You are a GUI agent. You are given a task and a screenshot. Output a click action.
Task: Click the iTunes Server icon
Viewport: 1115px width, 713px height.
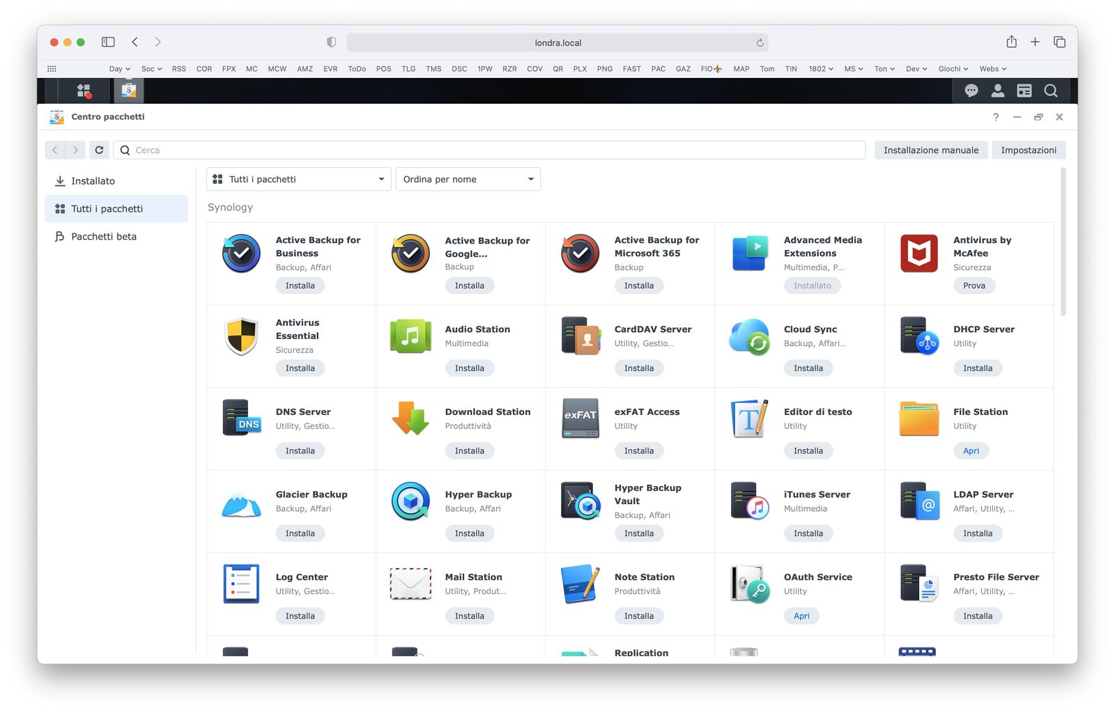pyautogui.click(x=750, y=501)
